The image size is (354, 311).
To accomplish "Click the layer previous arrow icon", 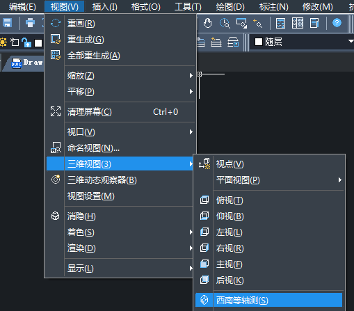I will click(x=216, y=42).
